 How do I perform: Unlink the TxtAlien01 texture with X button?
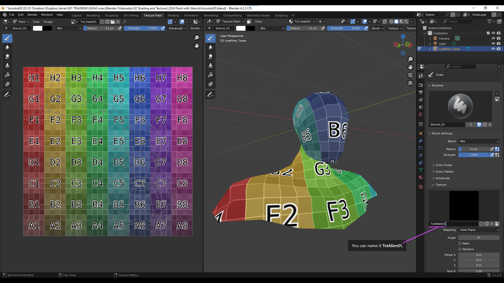492,224
